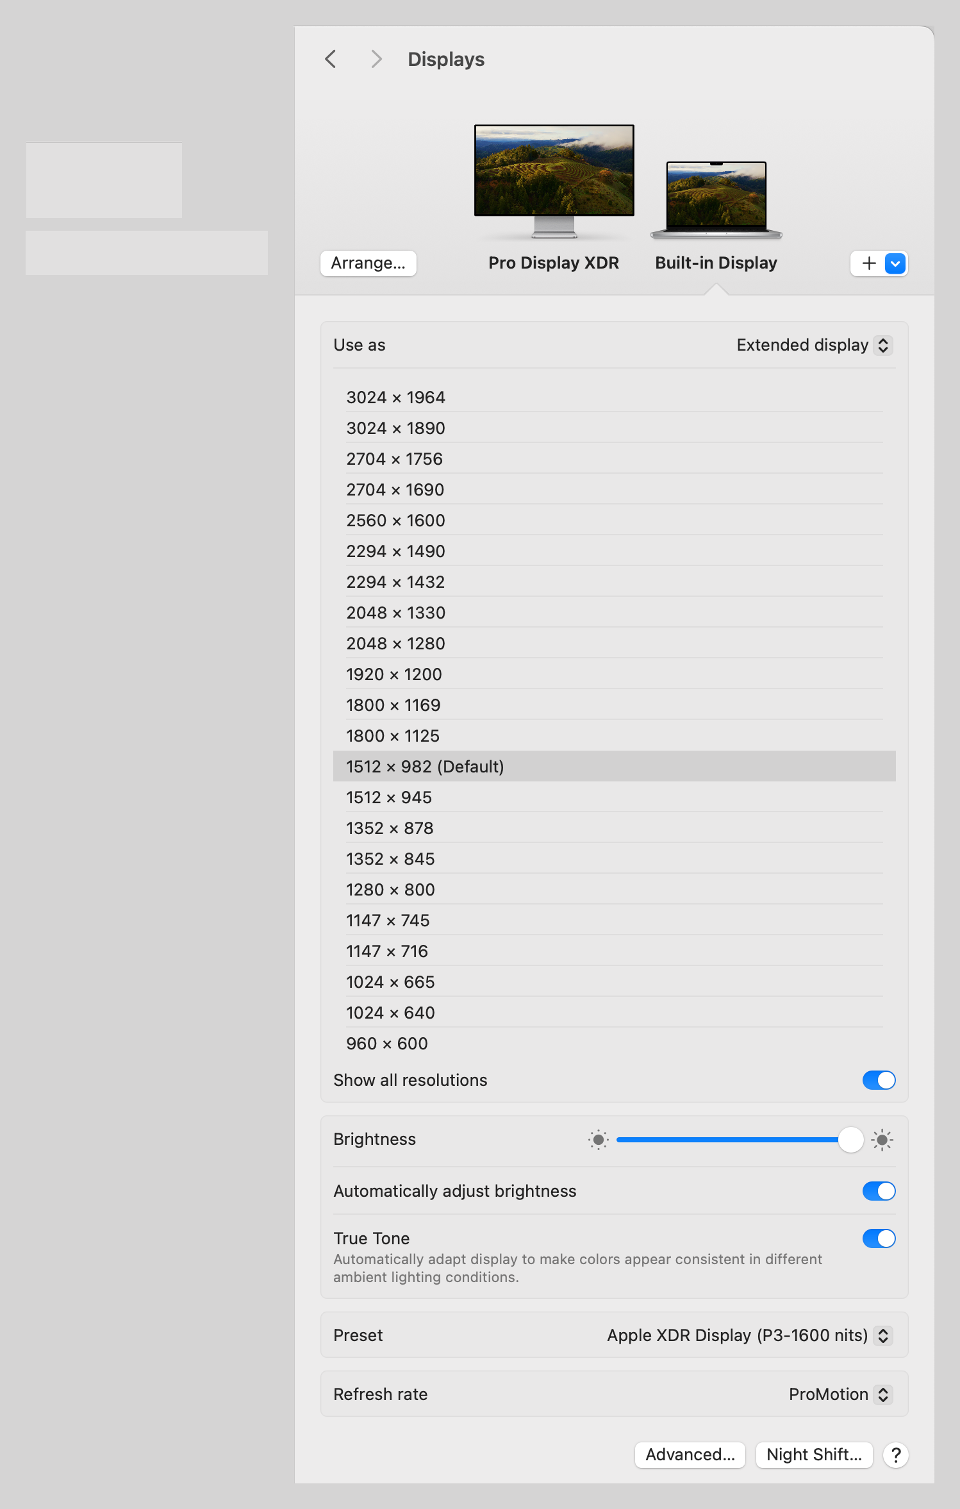Click the forward navigation chevron
This screenshot has width=960, height=1509.
376,59
